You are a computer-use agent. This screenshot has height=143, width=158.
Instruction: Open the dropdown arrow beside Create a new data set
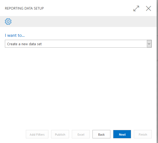pyautogui.click(x=149, y=44)
